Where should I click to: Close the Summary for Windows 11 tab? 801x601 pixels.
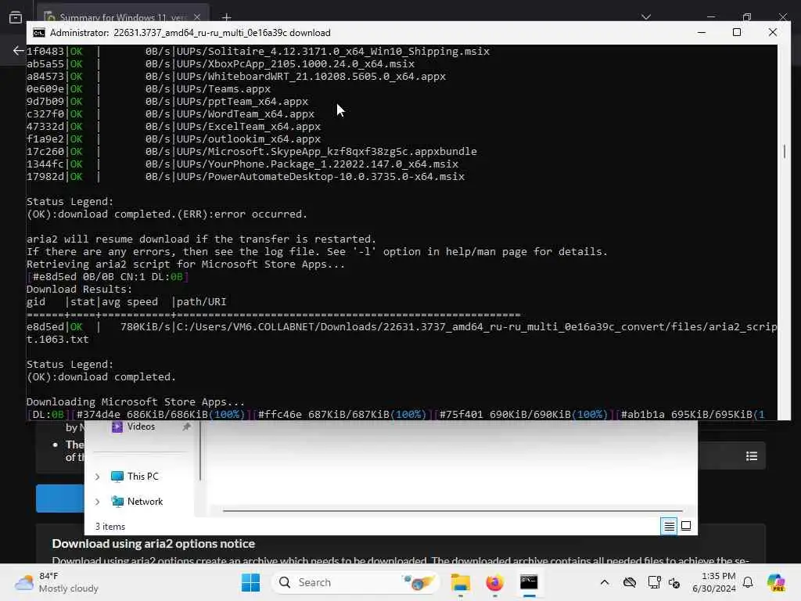pyautogui.click(x=197, y=17)
